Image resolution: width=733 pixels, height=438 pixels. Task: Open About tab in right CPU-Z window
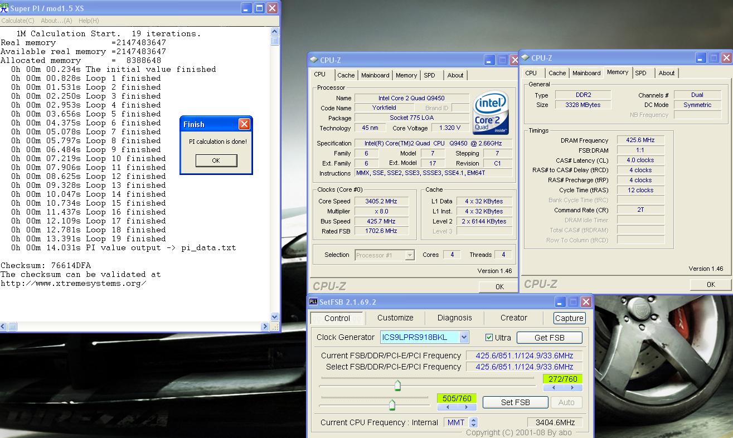pyautogui.click(x=667, y=73)
